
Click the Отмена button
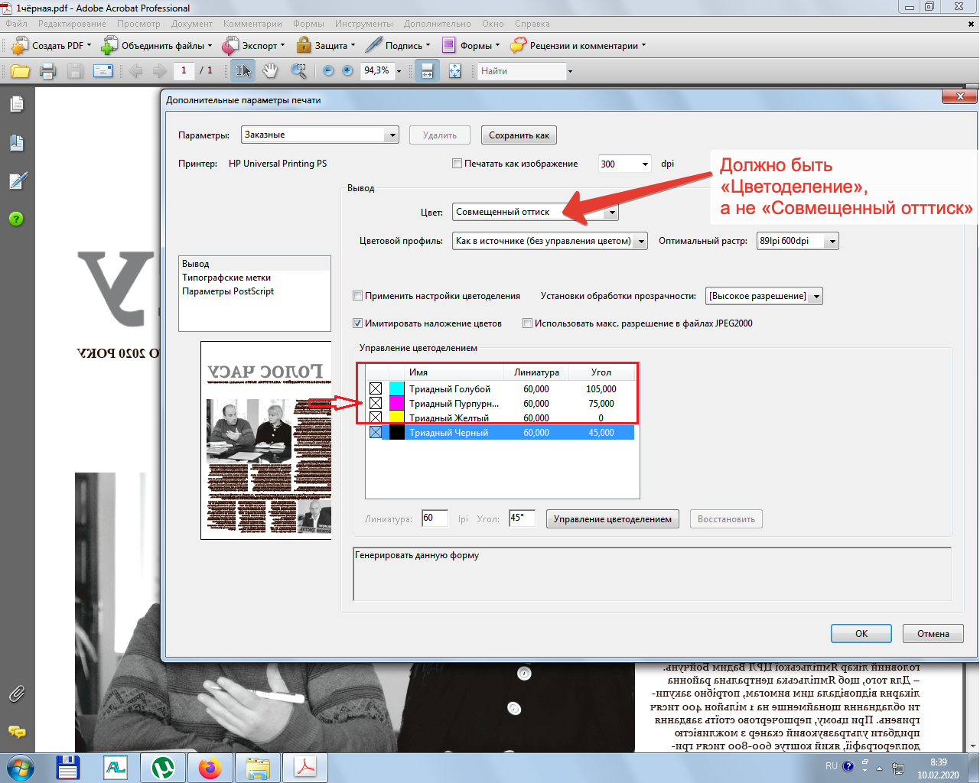tap(933, 634)
